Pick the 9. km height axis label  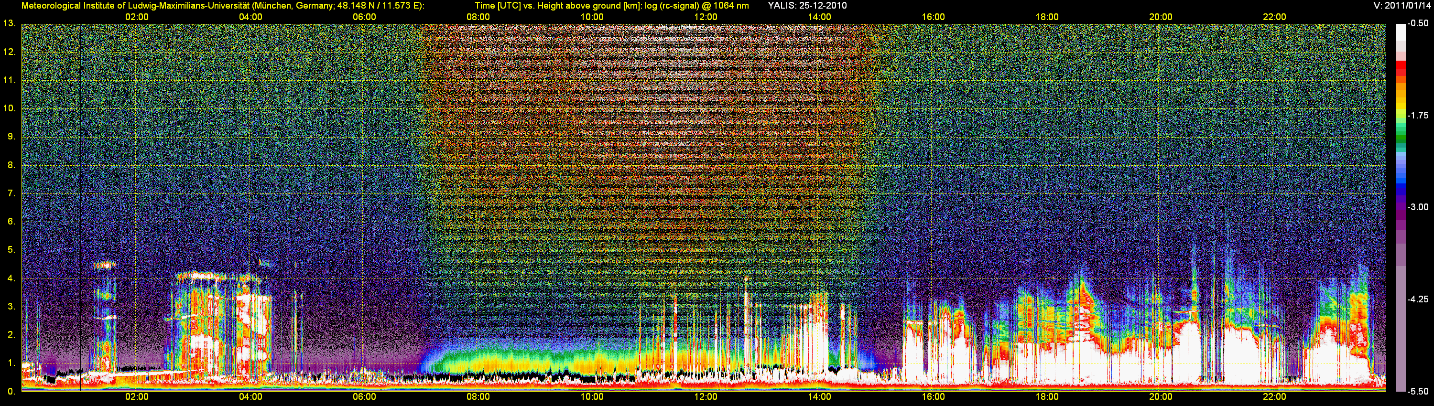coord(11,136)
